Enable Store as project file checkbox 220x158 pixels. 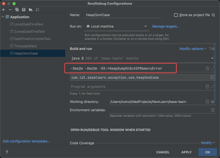[x=176, y=15]
